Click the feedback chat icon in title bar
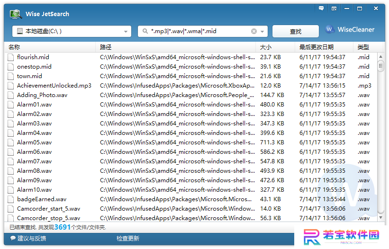The width and height of the screenshot is (389, 249). [x=321, y=9]
